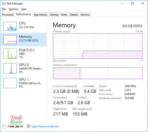Collapse view with the Fewer details arrow
The image size is (148, 132).
(x=4, y=126)
